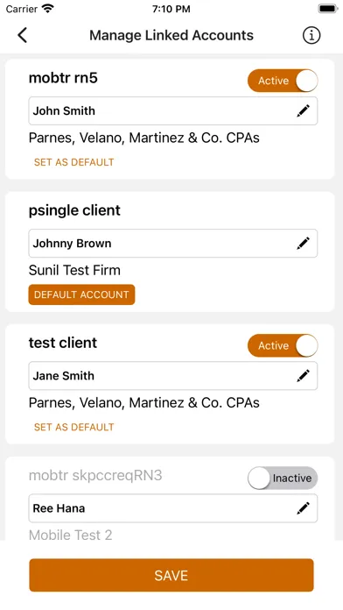Focus the Jane Smith name field
Viewport: 343px width, 610px height.
173,376
